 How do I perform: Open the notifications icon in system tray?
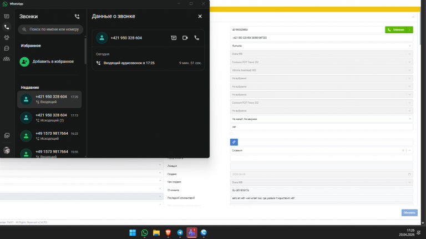coord(419,232)
